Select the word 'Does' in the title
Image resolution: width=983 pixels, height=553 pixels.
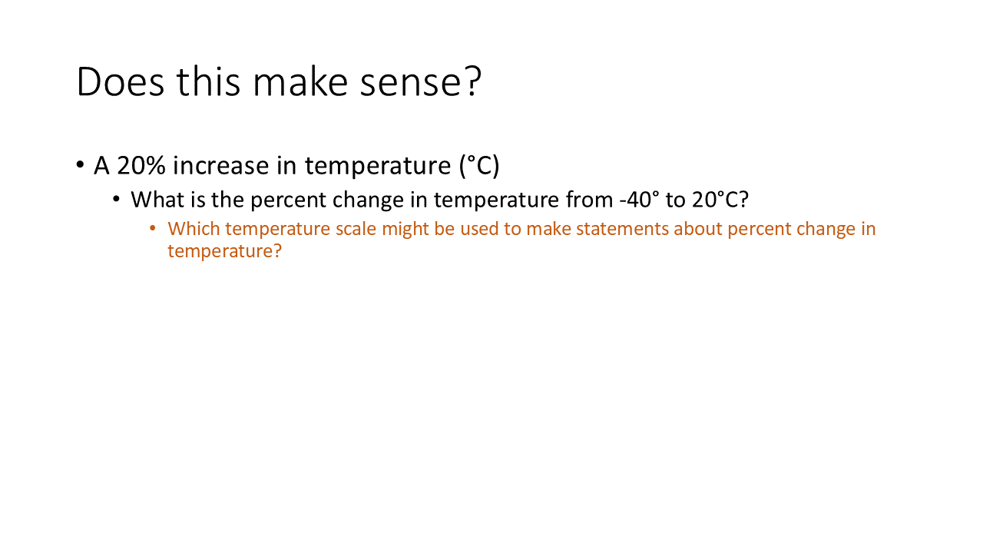tap(121, 81)
